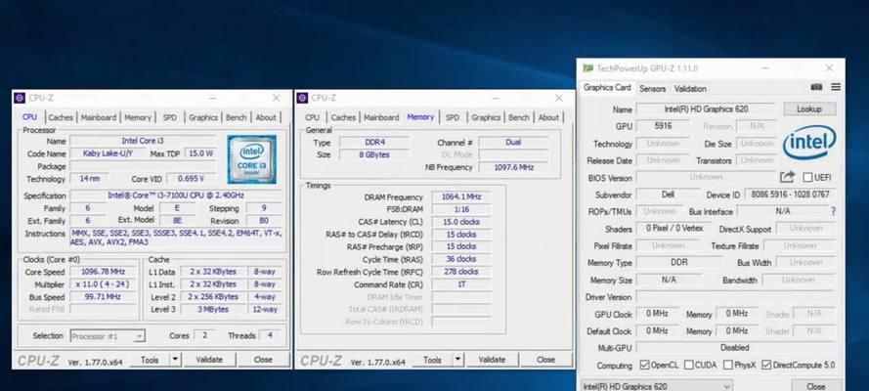Open the GPU-Z hamburger menu icon
The height and width of the screenshot is (391, 869).
(836, 88)
